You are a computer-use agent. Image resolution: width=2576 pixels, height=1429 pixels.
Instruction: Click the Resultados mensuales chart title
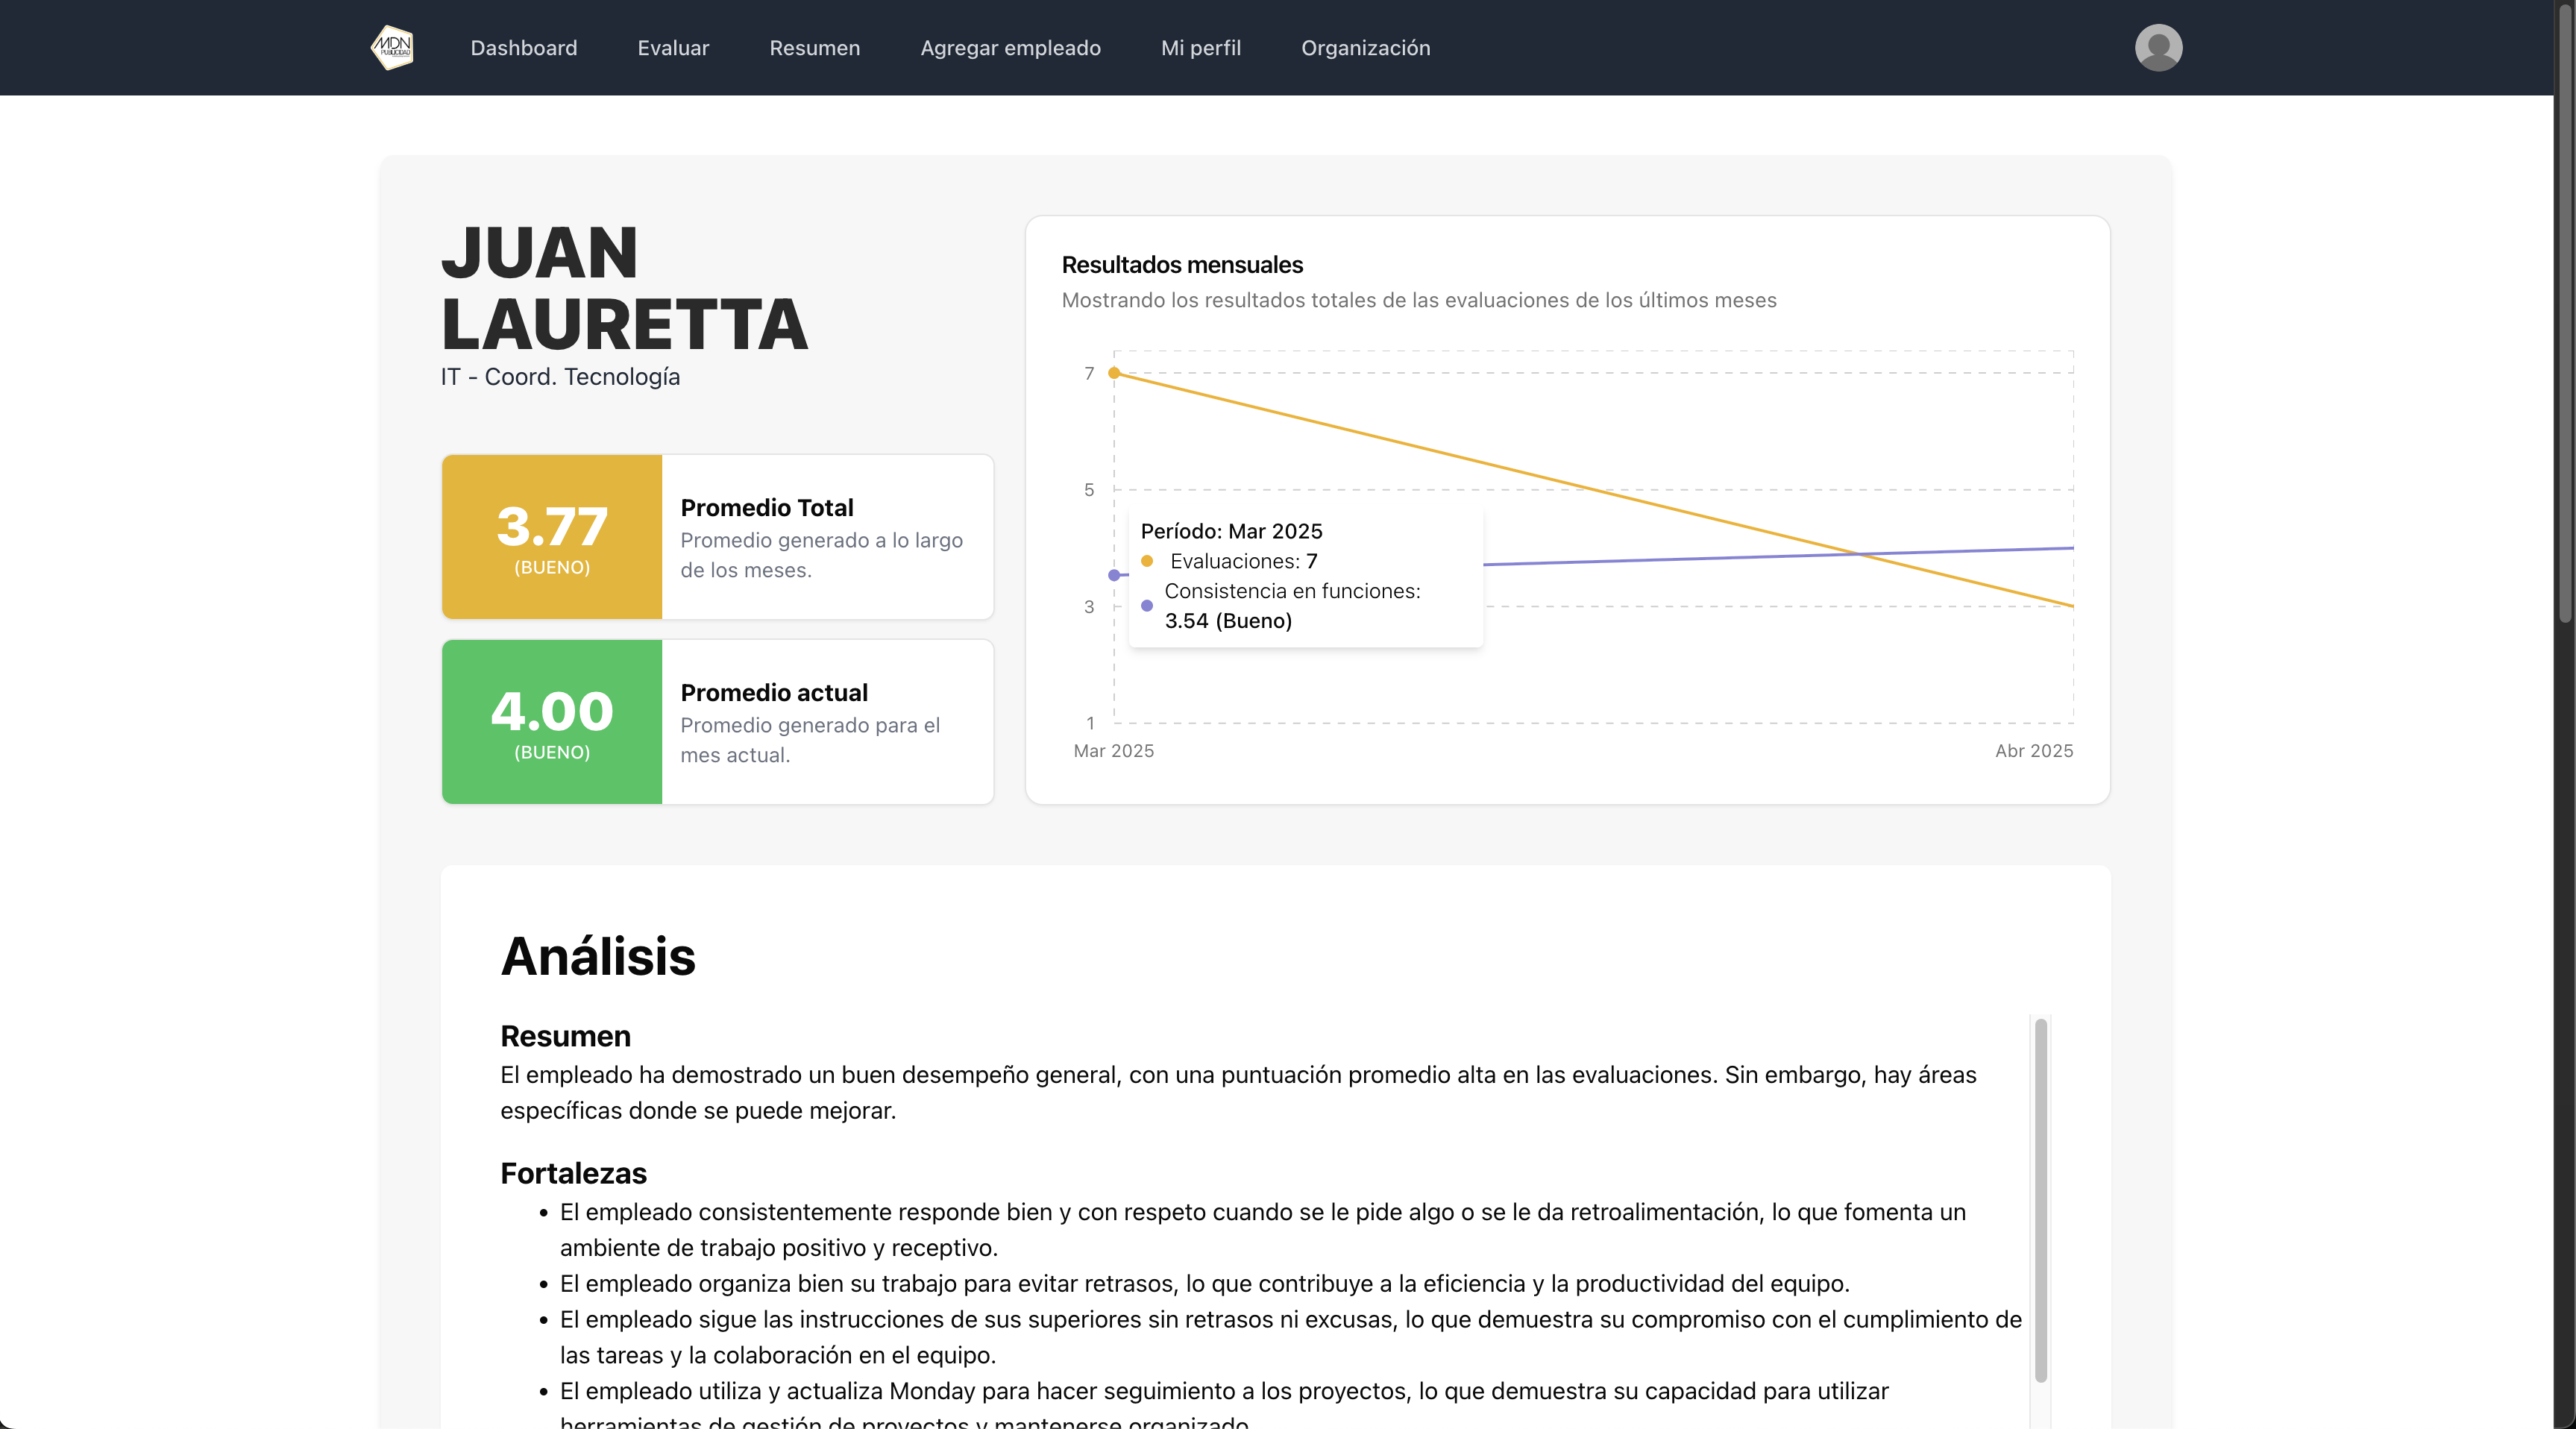pyautogui.click(x=1182, y=265)
